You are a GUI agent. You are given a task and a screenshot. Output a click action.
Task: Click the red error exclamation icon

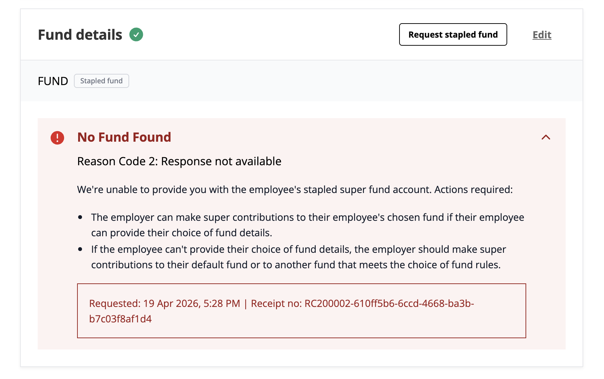coord(57,138)
